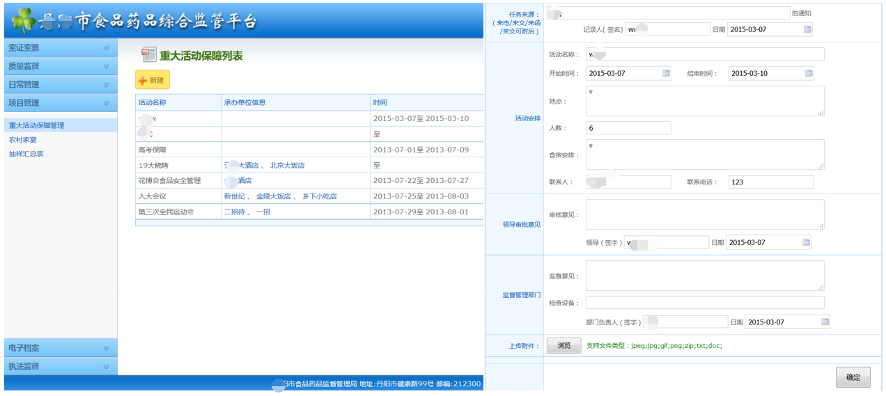Open calendar picker for 结束时间 field
Screen dimensions: 886x396
[x=808, y=73]
